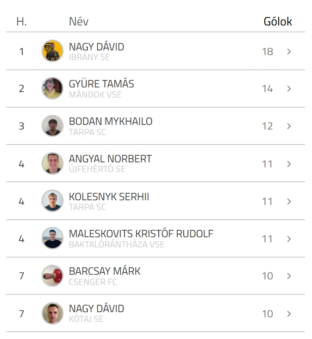Sort by the Gólok column header

pyautogui.click(x=278, y=21)
